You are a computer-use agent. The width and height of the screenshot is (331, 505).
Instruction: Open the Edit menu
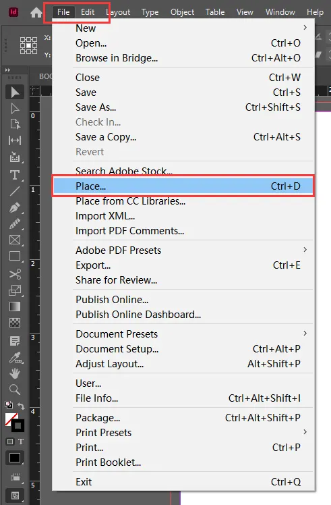[88, 12]
